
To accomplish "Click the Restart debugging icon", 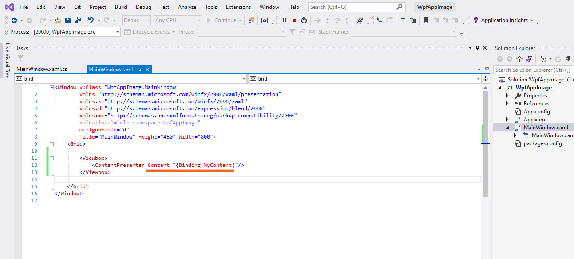I will pyautogui.click(x=304, y=20).
